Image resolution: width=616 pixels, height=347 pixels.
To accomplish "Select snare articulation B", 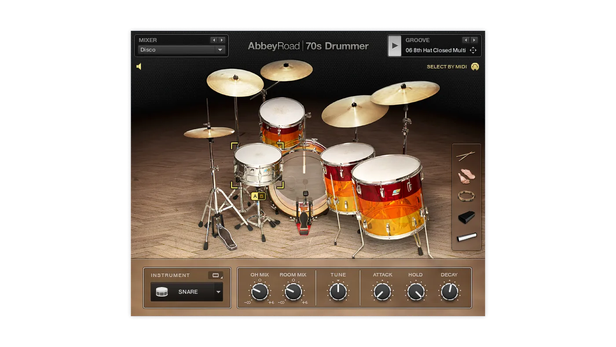I will click(262, 196).
